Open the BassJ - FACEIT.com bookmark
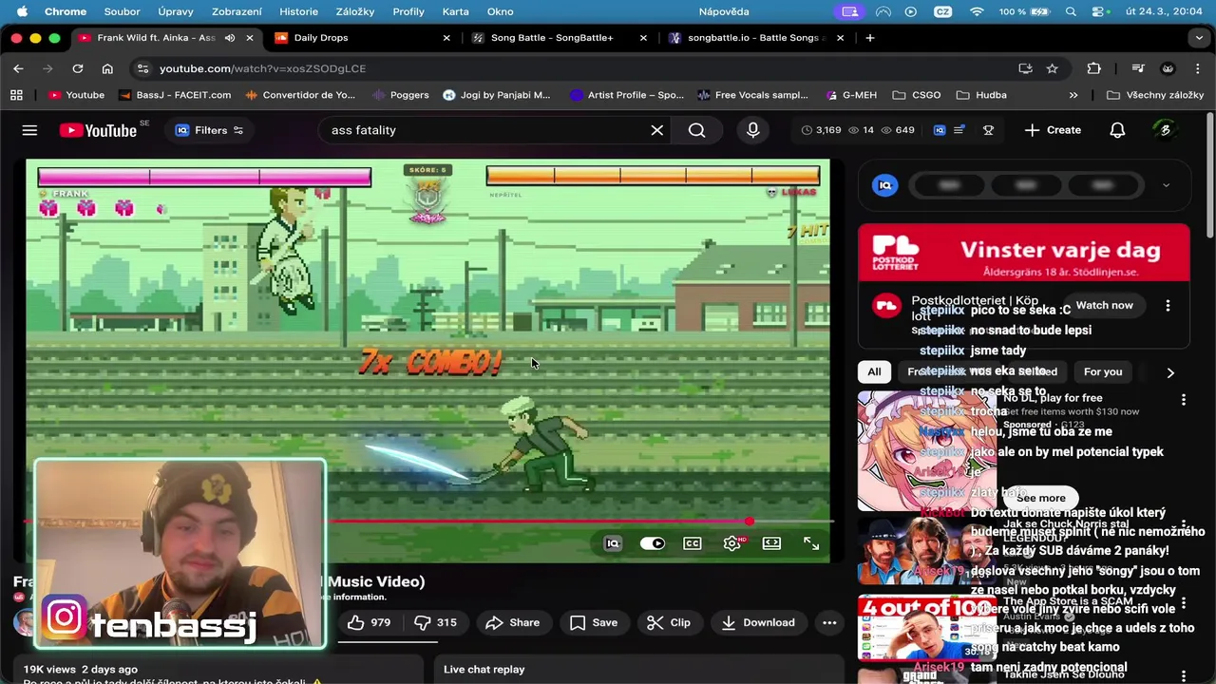The height and width of the screenshot is (684, 1216). 175,95
